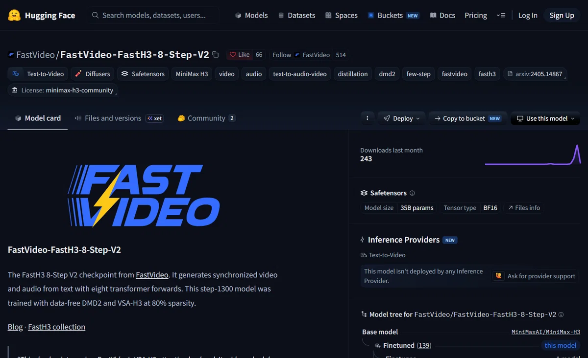
Task: Open the Use this model dropdown
Action: pyautogui.click(x=545, y=118)
